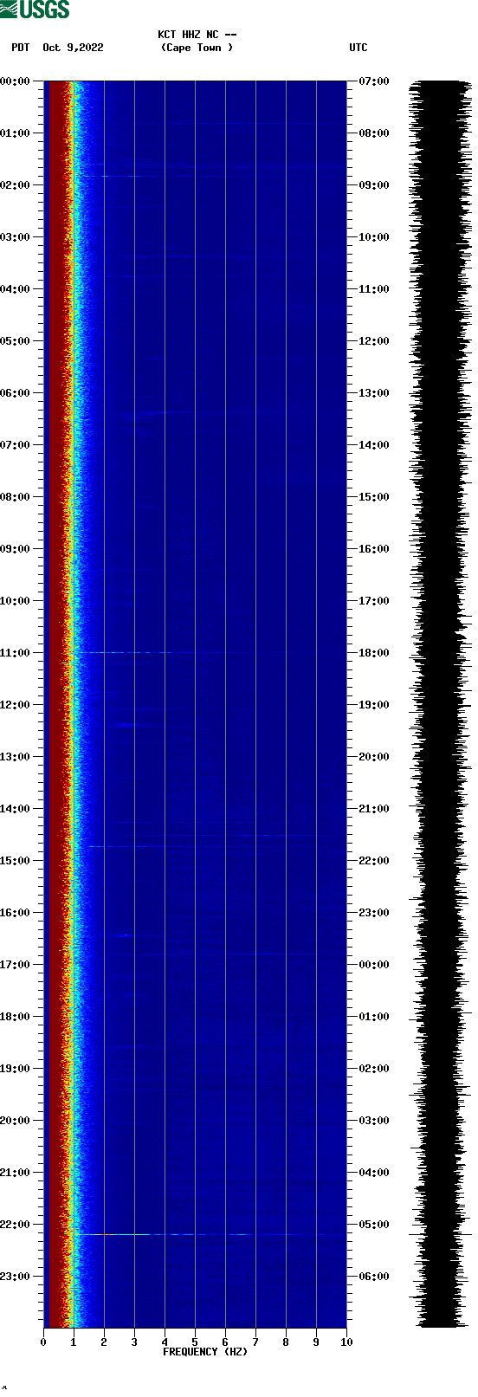Click UTC time label '14:00'
Viewport: 478px width, 1397px height.
click(374, 445)
